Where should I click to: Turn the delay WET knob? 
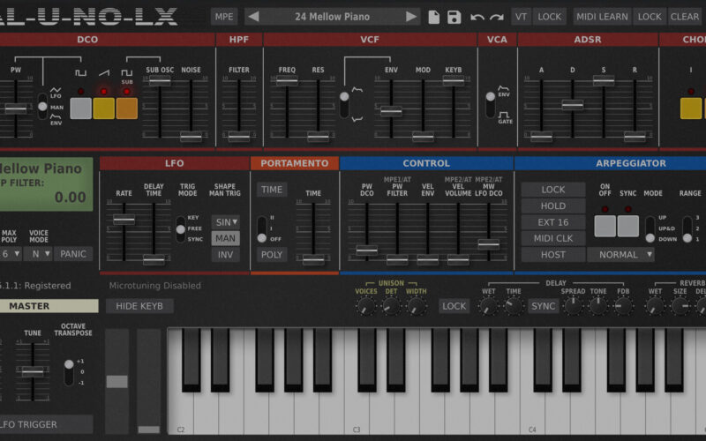click(487, 306)
